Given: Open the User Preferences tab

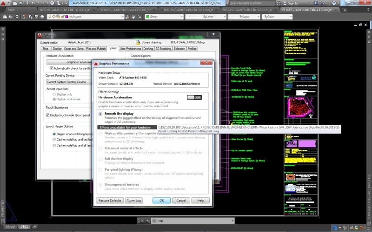Looking at the screenshot, I should pos(130,49).
